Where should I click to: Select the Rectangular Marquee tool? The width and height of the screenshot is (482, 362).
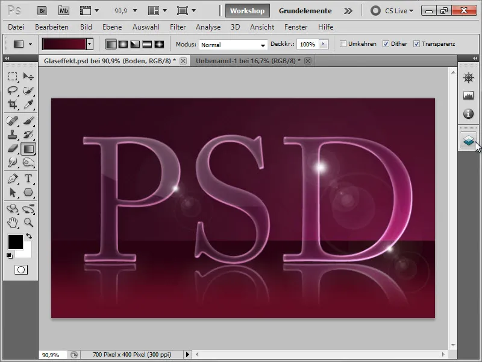(13, 77)
